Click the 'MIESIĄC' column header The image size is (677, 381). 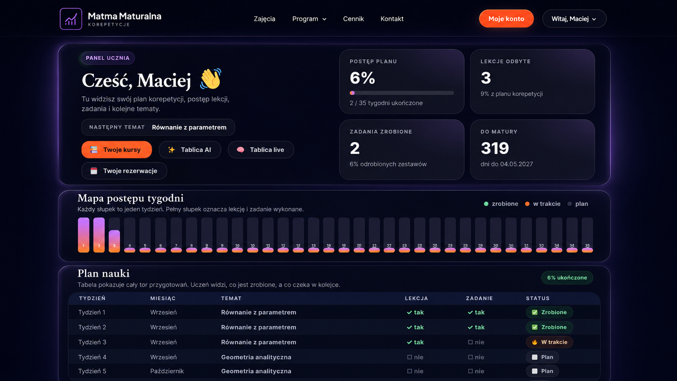(163, 298)
